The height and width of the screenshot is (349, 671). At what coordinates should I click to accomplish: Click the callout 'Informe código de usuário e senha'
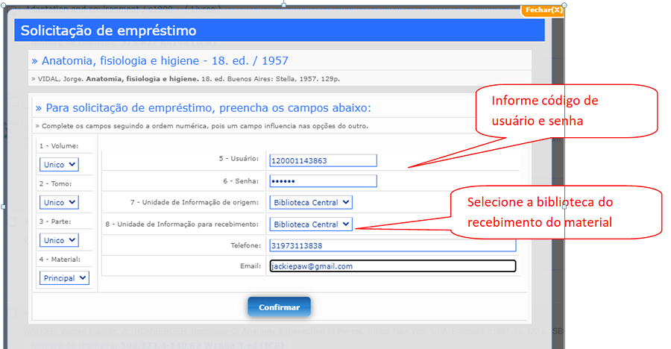tap(567, 110)
